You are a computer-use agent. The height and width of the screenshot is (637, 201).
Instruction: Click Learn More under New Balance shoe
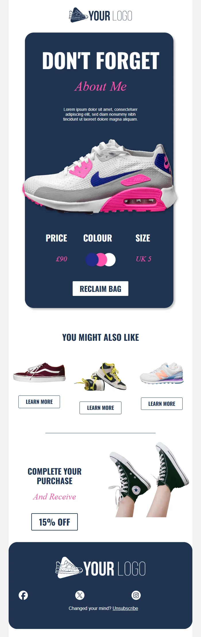pyautogui.click(x=162, y=404)
